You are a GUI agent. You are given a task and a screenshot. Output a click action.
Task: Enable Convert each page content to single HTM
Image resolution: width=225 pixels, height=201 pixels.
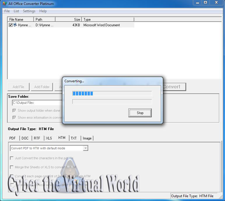(x=12, y=176)
